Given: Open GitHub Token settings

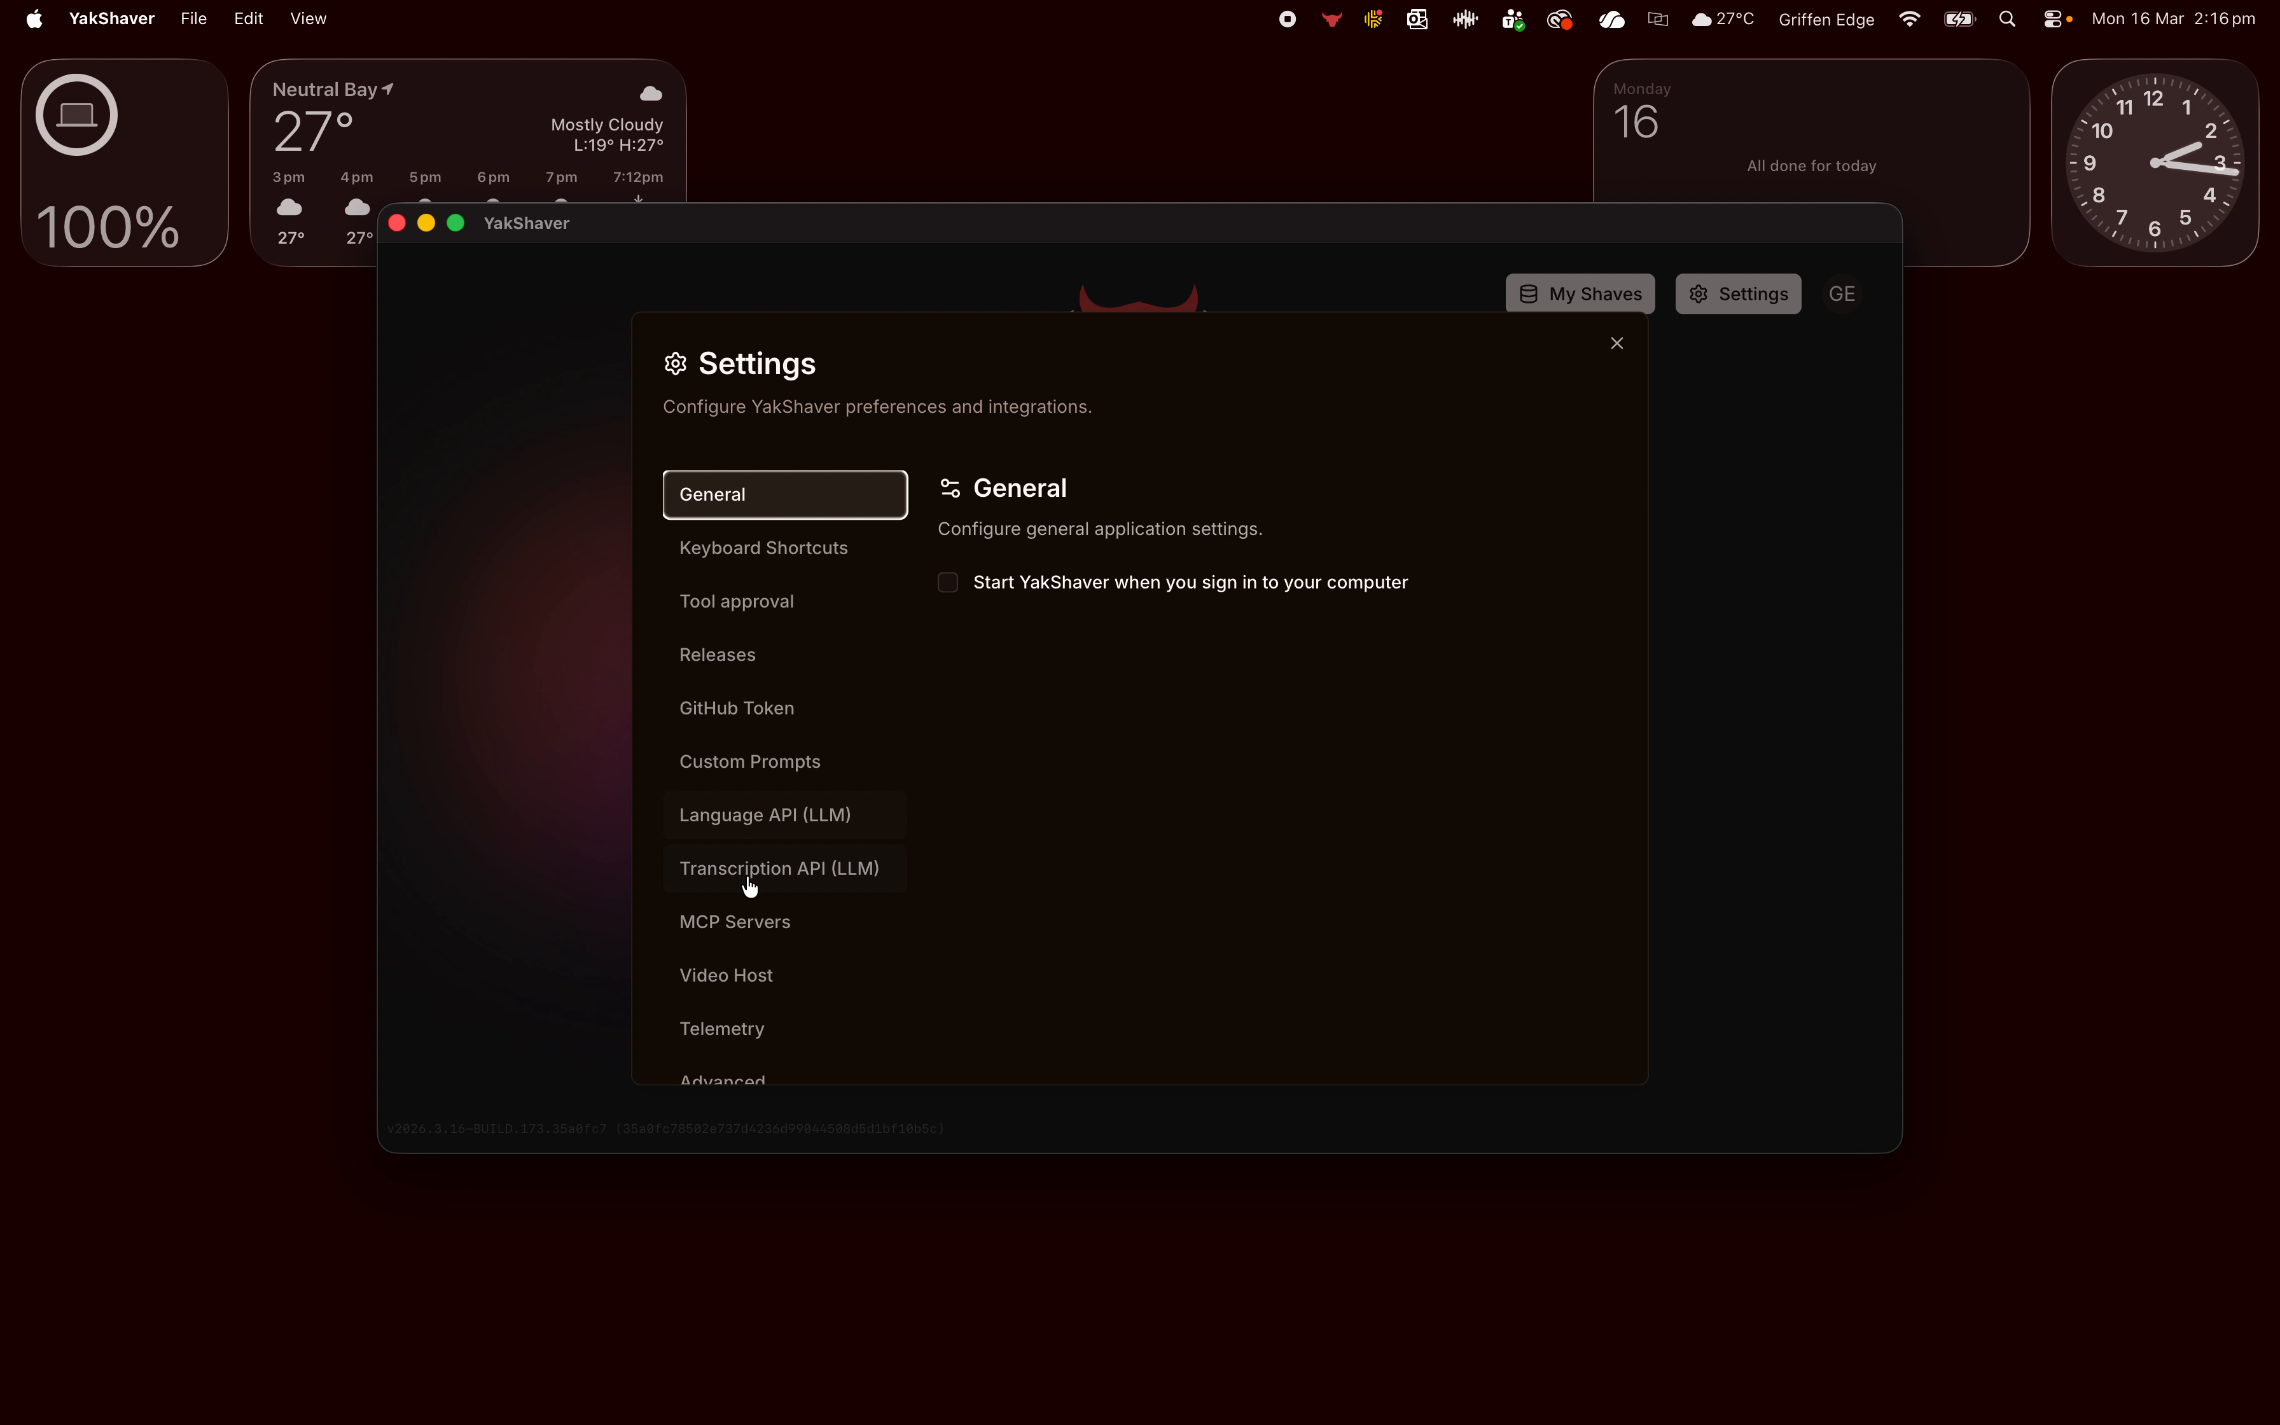Looking at the screenshot, I should (785, 709).
